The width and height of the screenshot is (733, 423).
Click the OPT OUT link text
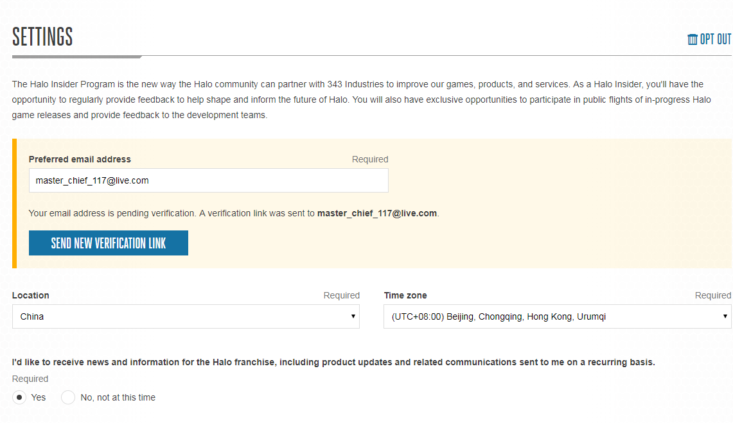(715, 39)
